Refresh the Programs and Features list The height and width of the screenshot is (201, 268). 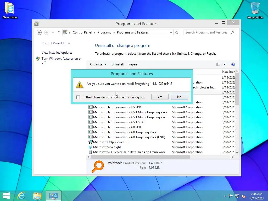(x=177, y=32)
